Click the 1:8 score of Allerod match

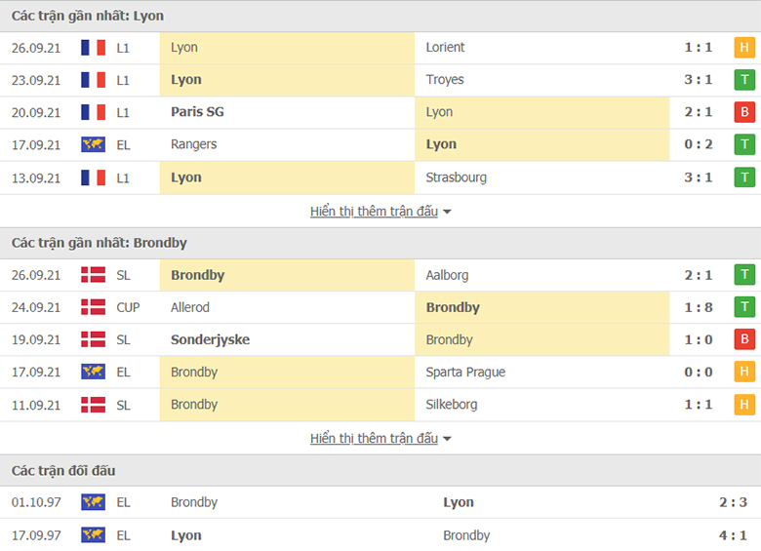click(699, 307)
